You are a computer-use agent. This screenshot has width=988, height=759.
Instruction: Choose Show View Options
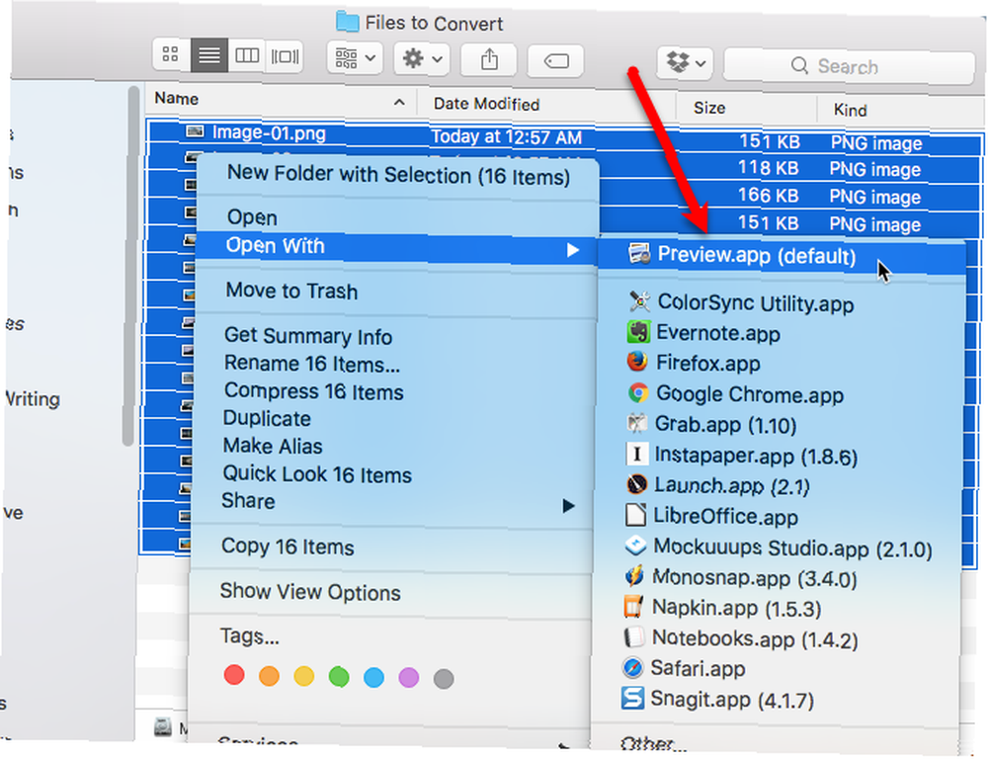click(x=310, y=592)
